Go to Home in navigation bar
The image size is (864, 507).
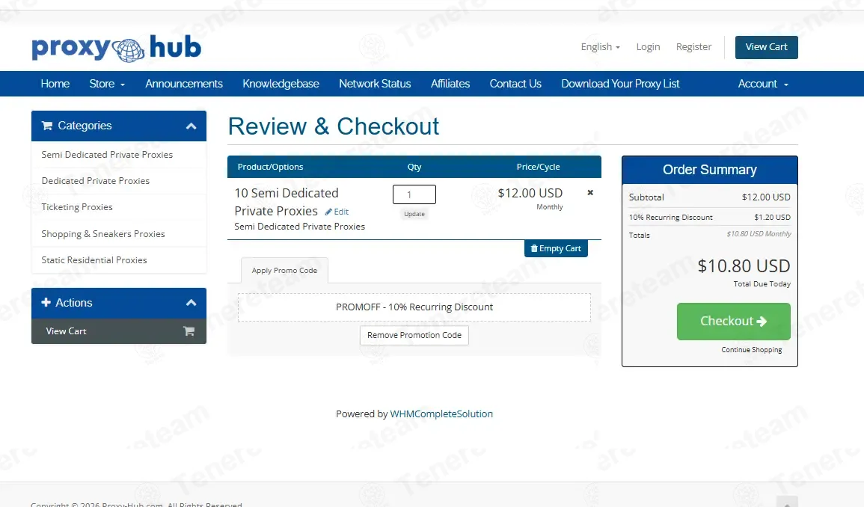click(x=55, y=84)
